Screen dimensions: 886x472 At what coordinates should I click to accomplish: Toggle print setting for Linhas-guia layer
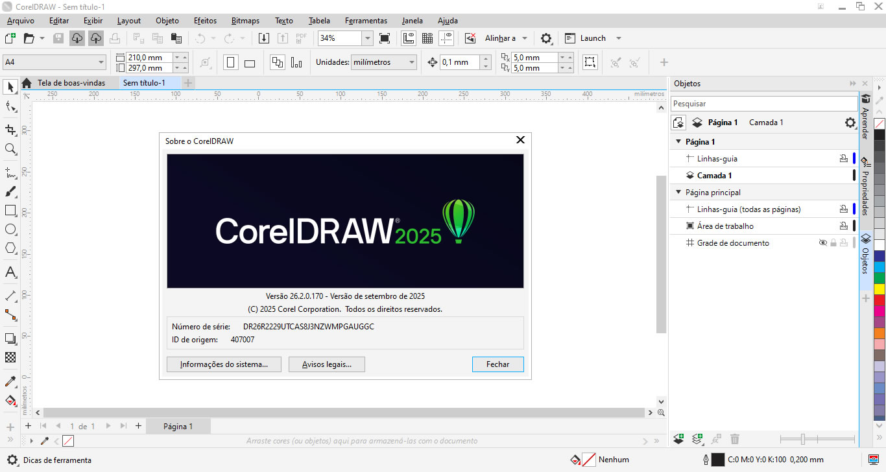point(843,159)
